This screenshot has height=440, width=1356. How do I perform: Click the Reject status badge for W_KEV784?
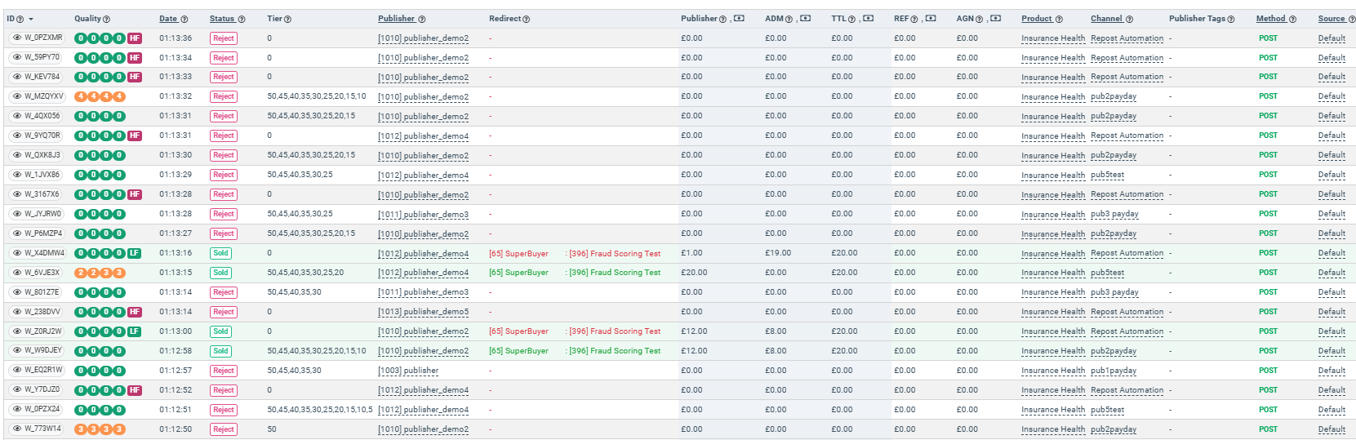224,77
